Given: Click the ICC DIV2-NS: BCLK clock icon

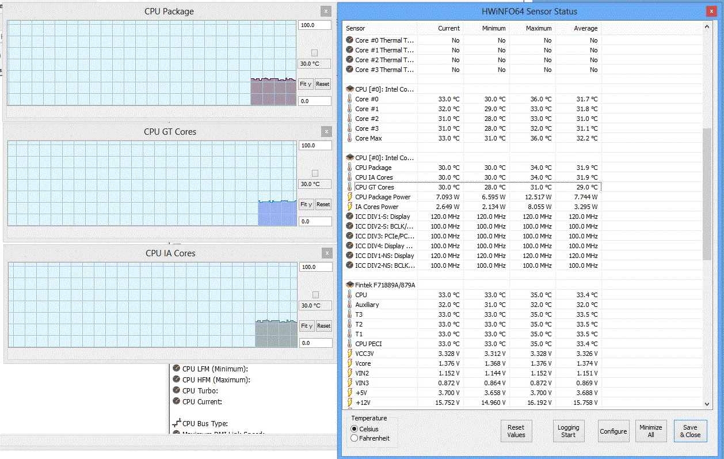Looking at the screenshot, I should coord(349,265).
